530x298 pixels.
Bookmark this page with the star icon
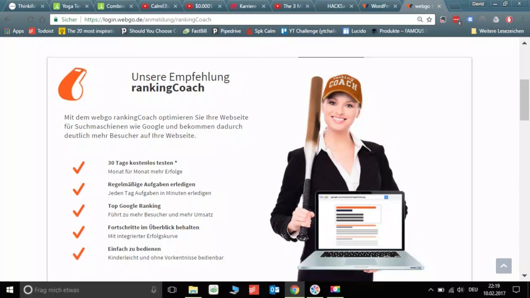429,19
